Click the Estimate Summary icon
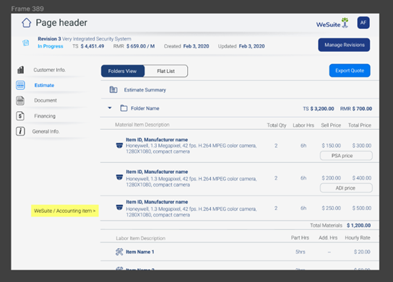This screenshot has width=393, height=282. point(113,89)
